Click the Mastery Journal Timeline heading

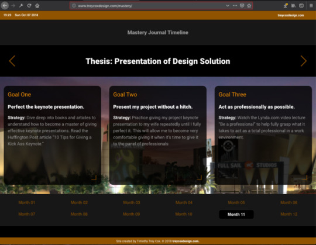point(158,32)
